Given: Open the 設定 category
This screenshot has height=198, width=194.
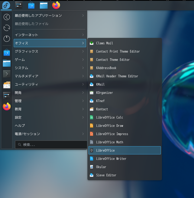Looking at the screenshot, I should pos(50,117).
